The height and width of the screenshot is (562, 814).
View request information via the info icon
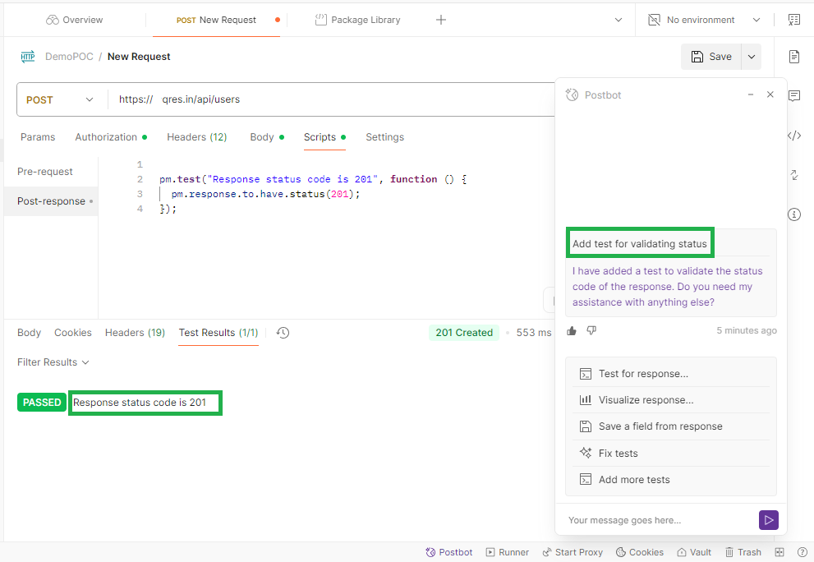pyautogui.click(x=793, y=214)
